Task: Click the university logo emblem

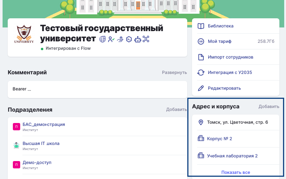Action: (x=24, y=34)
